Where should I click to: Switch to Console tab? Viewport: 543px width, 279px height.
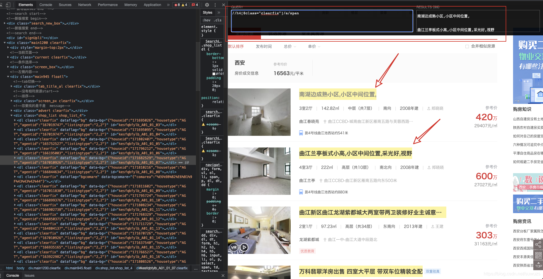click(x=46, y=5)
